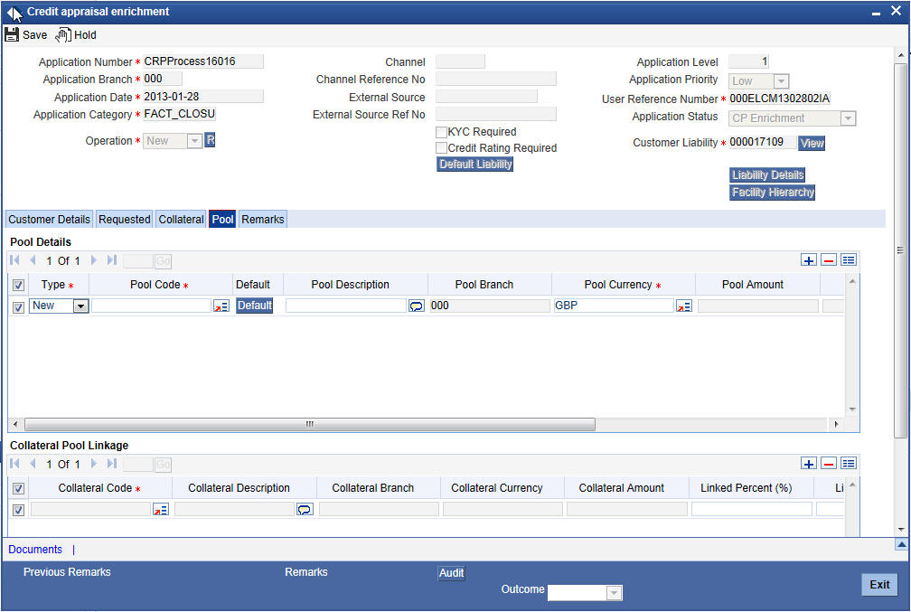This screenshot has height=612, width=911.
Task: Delete the selected Pool Details row
Action: point(829,259)
